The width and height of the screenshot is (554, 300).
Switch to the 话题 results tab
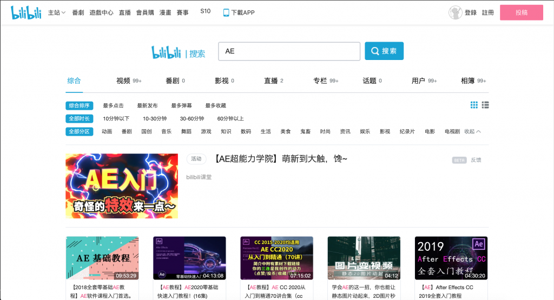(x=372, y=81)
